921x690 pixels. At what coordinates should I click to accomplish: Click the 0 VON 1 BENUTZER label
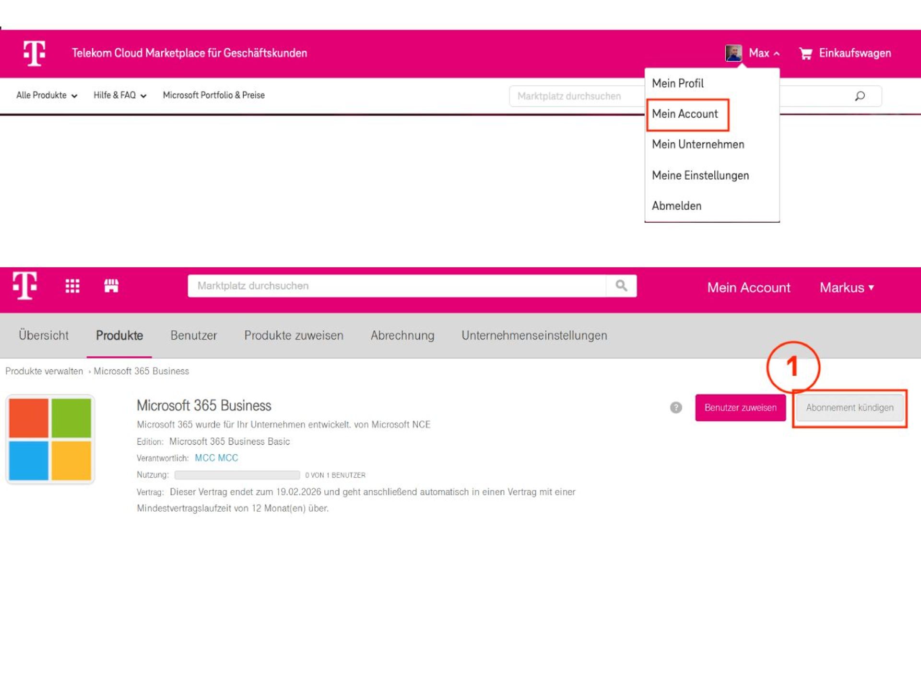pos(335,475)
